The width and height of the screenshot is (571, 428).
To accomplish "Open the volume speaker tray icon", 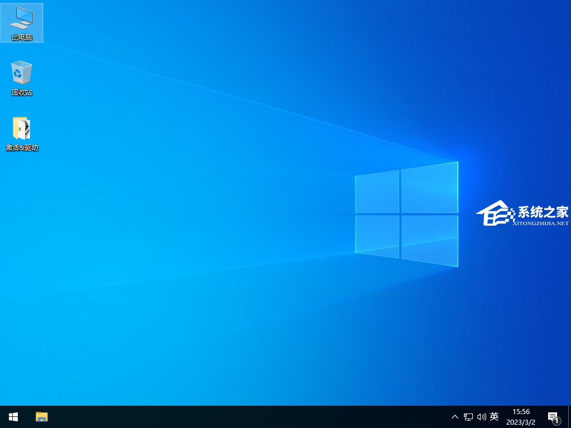I will point(481,417).
